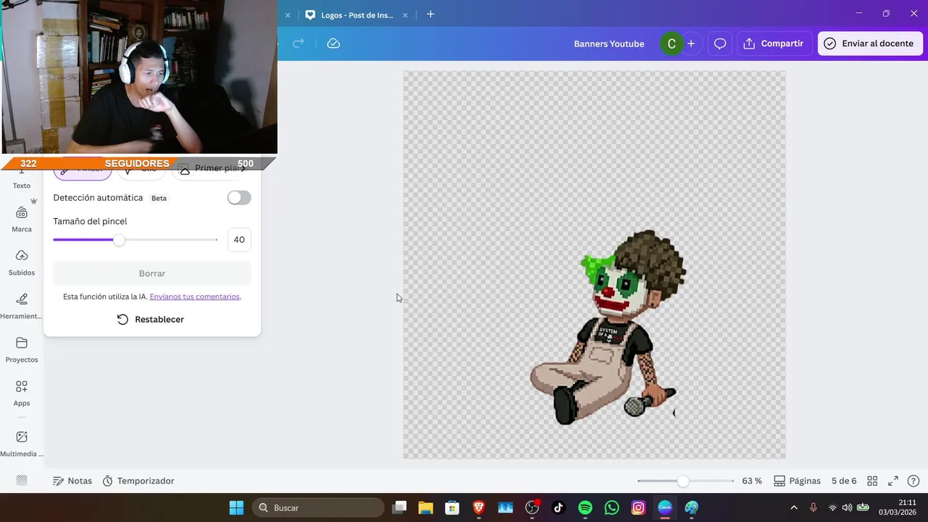Viewport: 928px width, 522px height.
Task: Click the Banners Youtube title
Action: point(609,43)
